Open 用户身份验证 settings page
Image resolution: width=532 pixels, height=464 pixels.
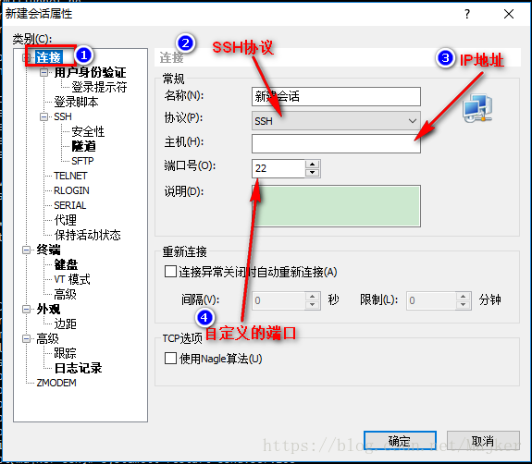click(x=90, y=72)
